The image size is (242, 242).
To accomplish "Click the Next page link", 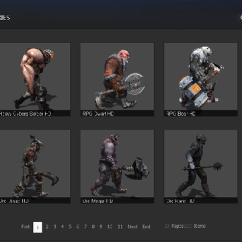I will pos(132,227).
